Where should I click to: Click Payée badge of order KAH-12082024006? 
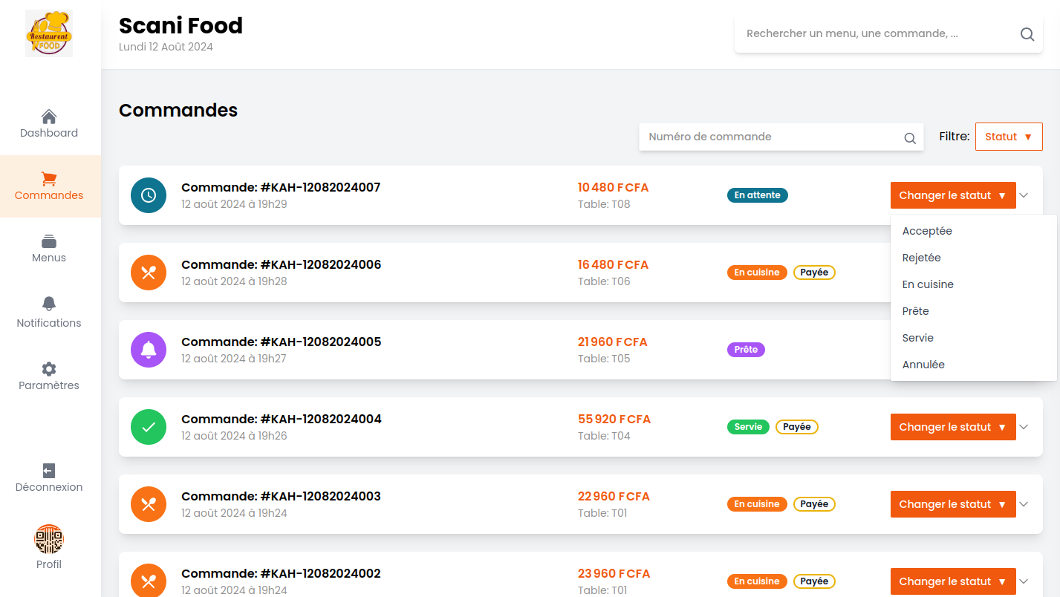click(814, 273)
